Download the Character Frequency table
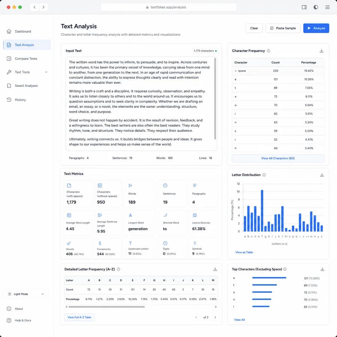 [322, 51]
